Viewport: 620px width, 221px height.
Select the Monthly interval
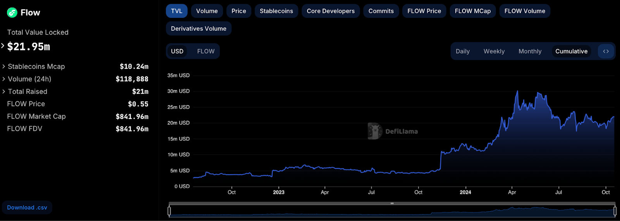530,51
